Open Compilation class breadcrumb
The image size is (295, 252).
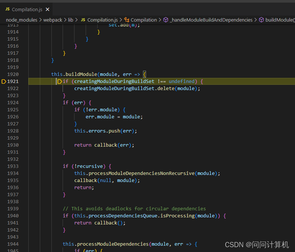144,20
